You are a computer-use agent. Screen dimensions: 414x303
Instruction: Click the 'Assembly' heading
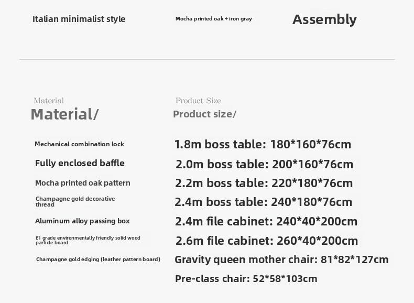[x=324, y=19]
